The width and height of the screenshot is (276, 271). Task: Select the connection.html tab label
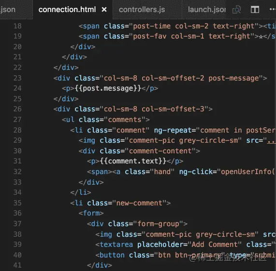(67, 10)
